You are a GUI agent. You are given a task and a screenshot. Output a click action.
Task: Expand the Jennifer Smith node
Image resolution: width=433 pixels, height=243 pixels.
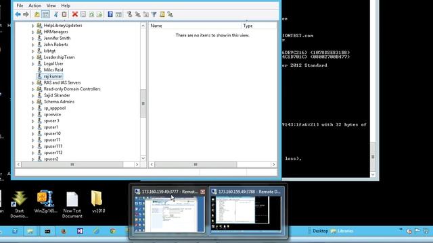click(x=33, y=38)
